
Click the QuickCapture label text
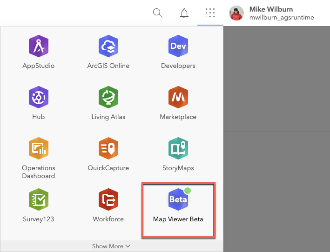pos(108,168)
